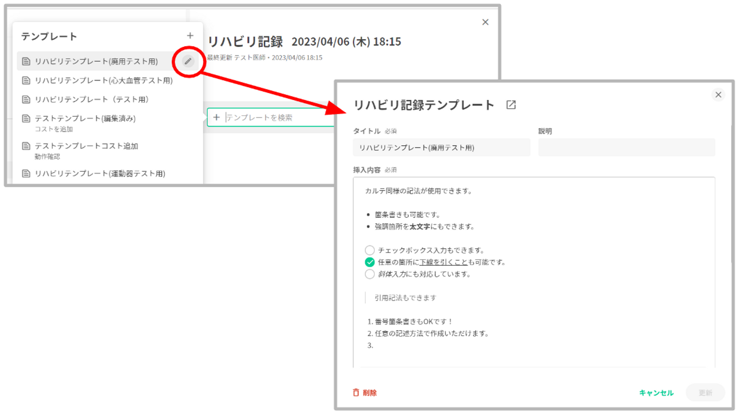The height and width of the screenshot is (416, 740).
Task: Click document icon of リハビリテンプレート(心大血管テスト用)
Action: (26, 80)
